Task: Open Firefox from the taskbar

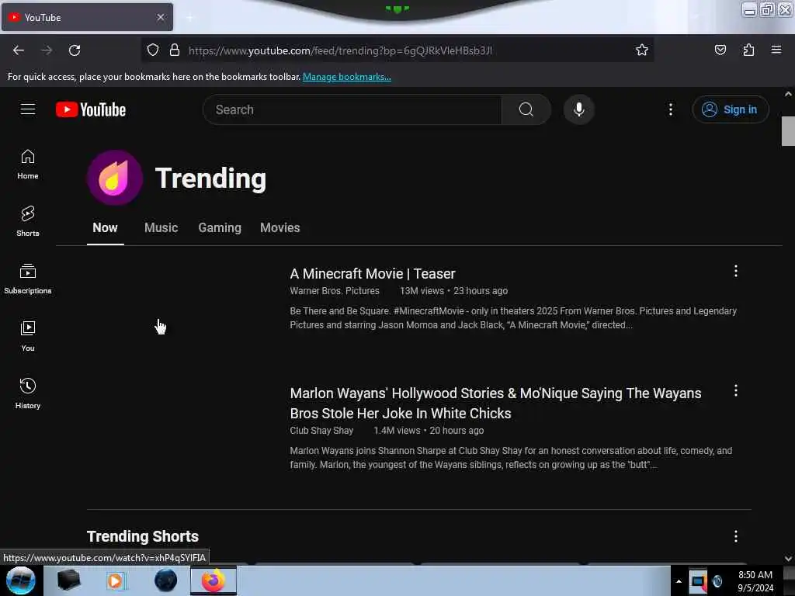Action: 214,580
